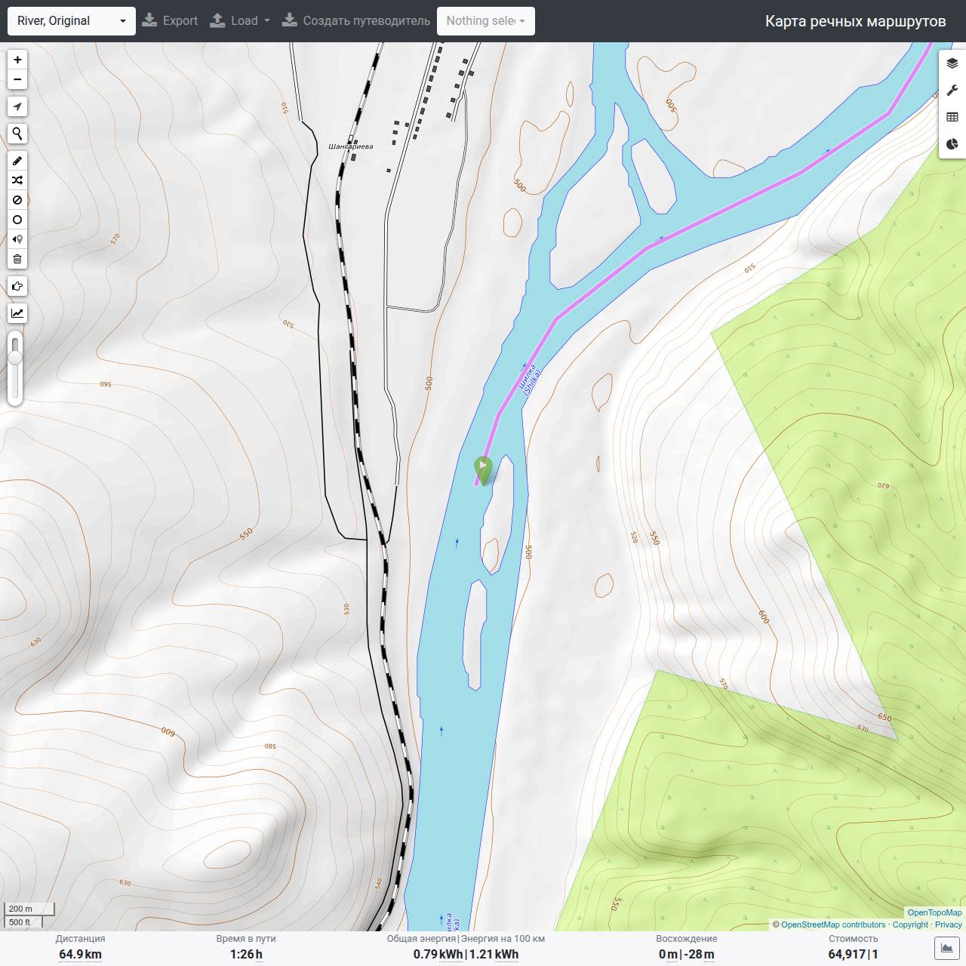
Task: Toggle the circle point-of-interest tool
Action: (x=17, y=220)
